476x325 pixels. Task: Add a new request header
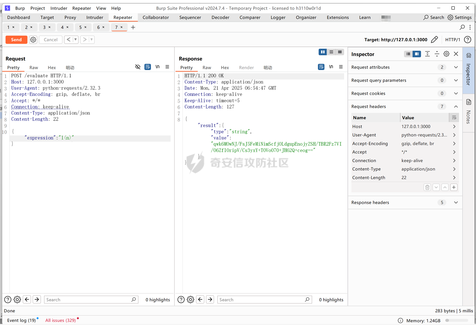(x=454, y=187)
